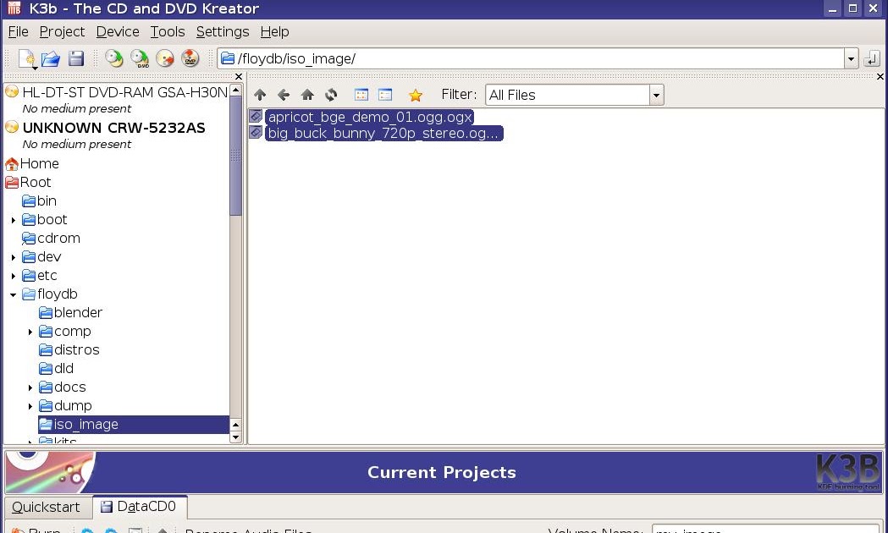Open the Help menu
Viewport: 888px width, 533px height.
pyautogui.click(x=274, y=31)
